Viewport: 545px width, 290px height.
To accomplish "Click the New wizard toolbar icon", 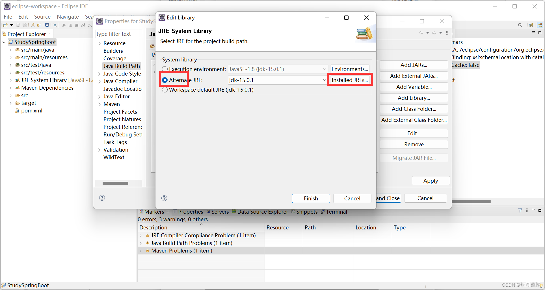I will [5, 25].
